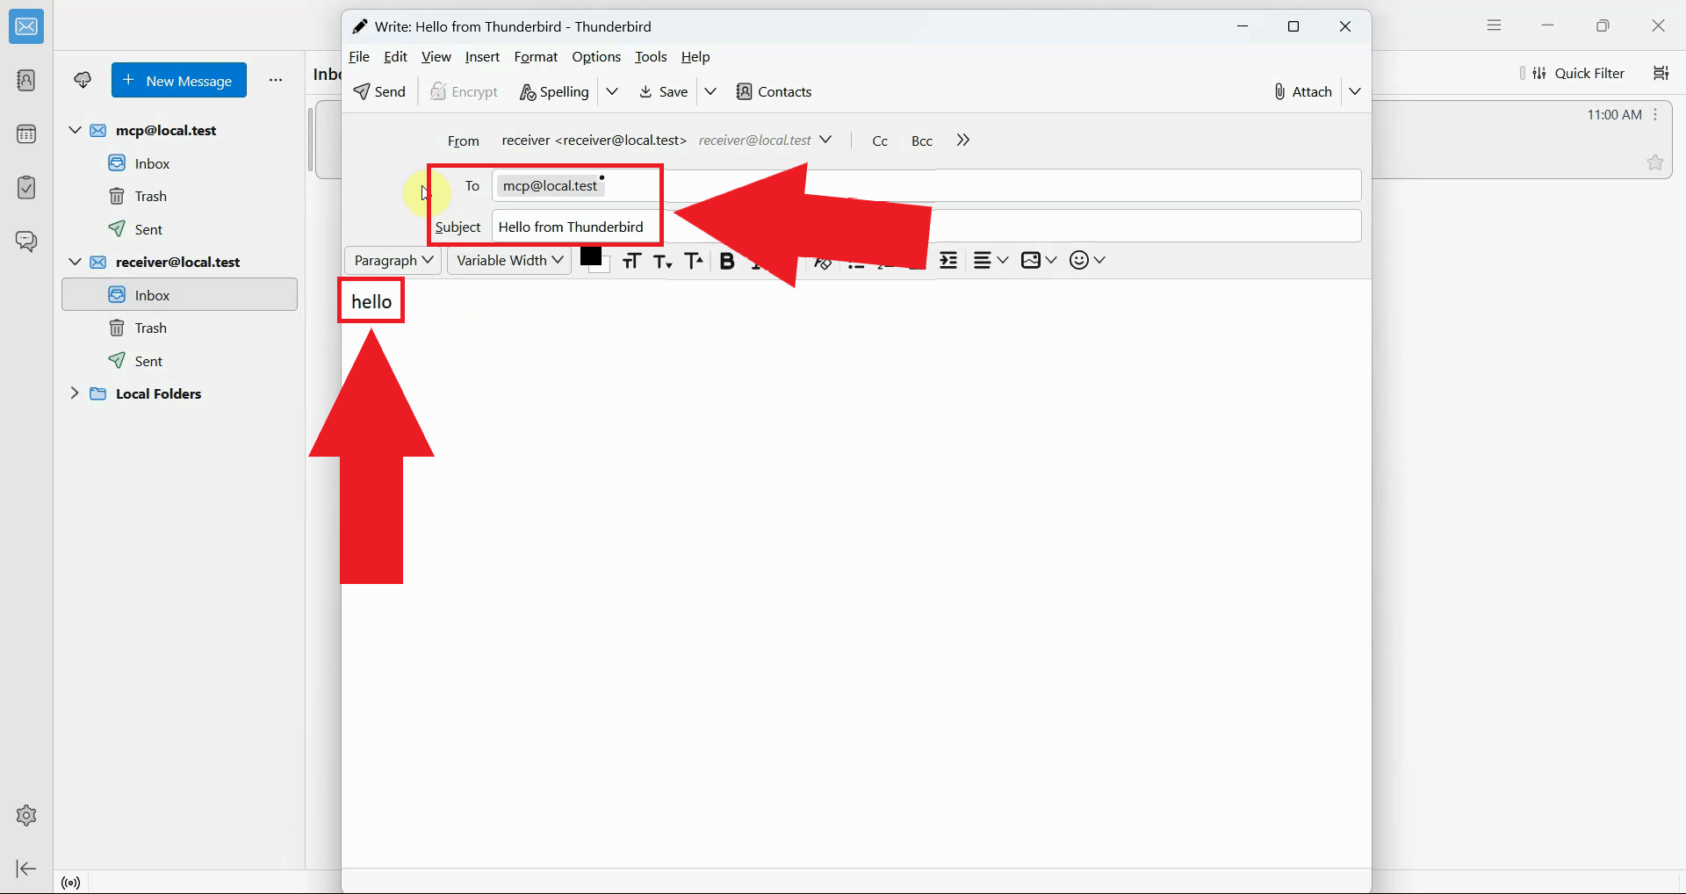Open the Calendar from the sidebar
Viewport: 1686px width, 894px height.
click(26, 133)
